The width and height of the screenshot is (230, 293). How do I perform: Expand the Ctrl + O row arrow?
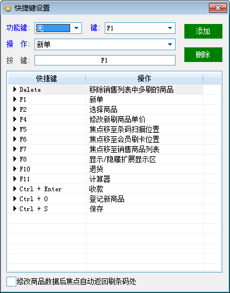pos(15,199)
